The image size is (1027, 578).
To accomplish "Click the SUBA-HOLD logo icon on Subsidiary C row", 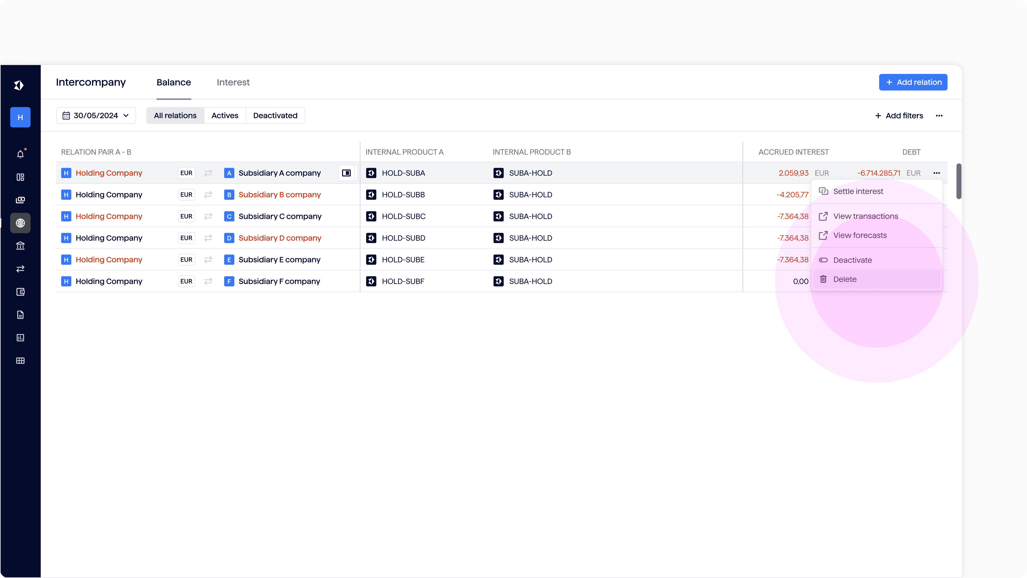I will (498, 216).
